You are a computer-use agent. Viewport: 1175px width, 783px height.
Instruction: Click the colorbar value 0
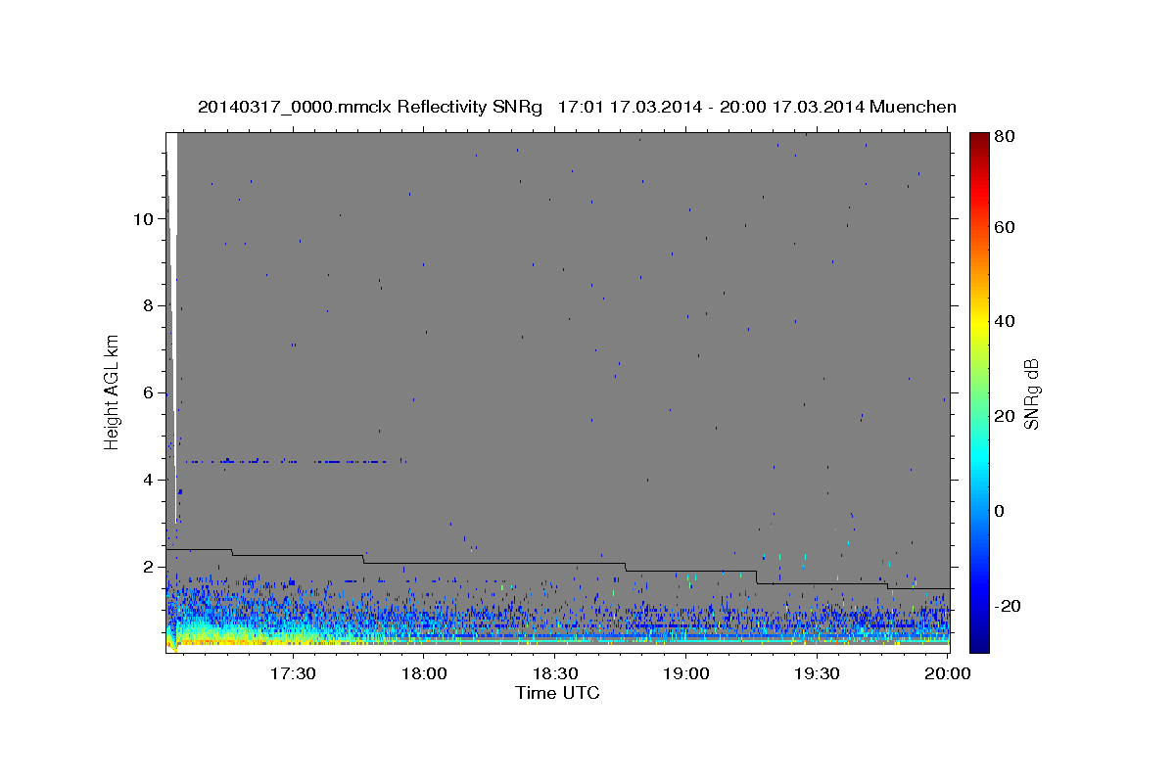1000,511
